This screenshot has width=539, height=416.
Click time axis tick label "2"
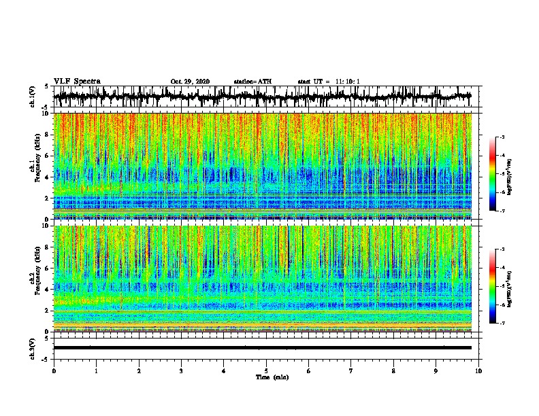(x=139, y=370)
